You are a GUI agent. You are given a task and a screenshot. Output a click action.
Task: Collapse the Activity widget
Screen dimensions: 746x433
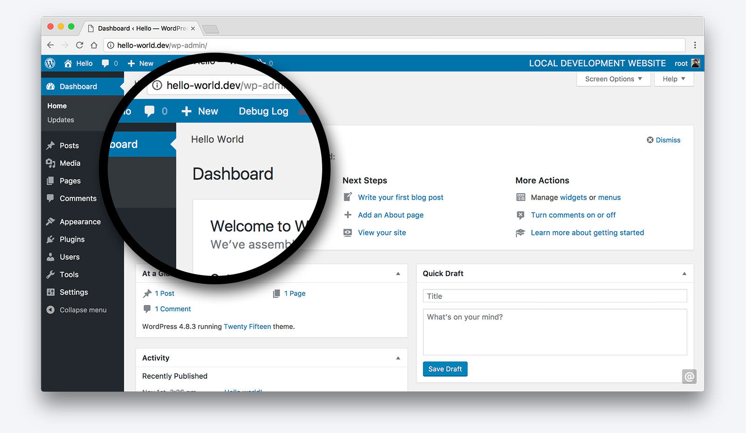(398, 358)
